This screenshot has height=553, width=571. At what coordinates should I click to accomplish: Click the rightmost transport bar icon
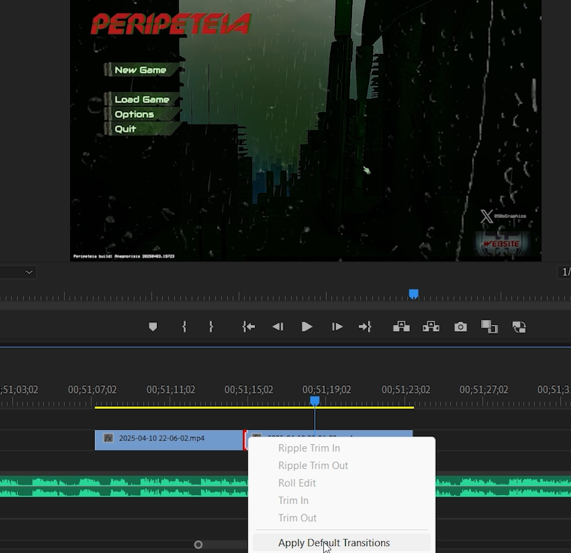point(519,327)
